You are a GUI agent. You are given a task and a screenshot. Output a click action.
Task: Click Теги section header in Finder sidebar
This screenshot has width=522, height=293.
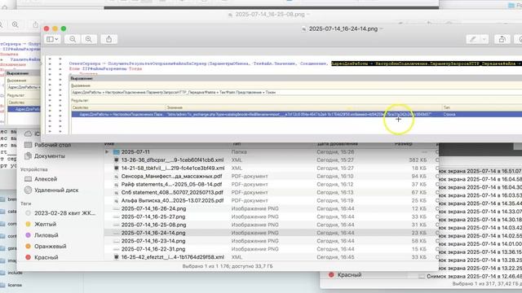pyautogui.click(x=25, y=203)
